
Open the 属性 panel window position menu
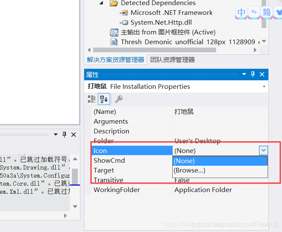244,74
